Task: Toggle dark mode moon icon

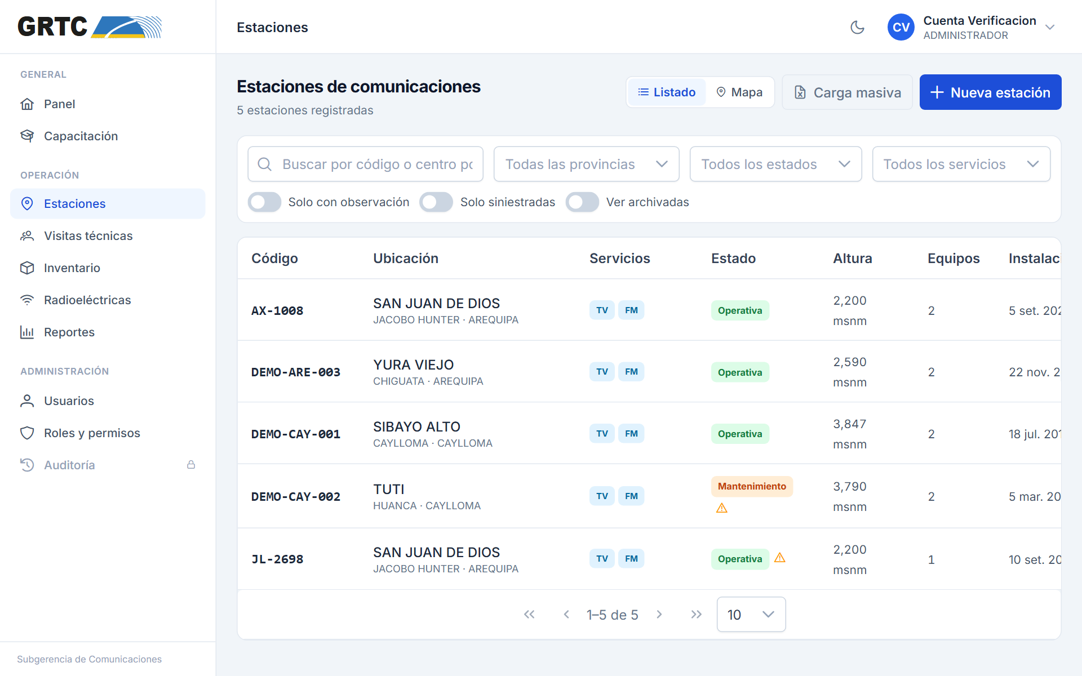Action: point(857,27)
